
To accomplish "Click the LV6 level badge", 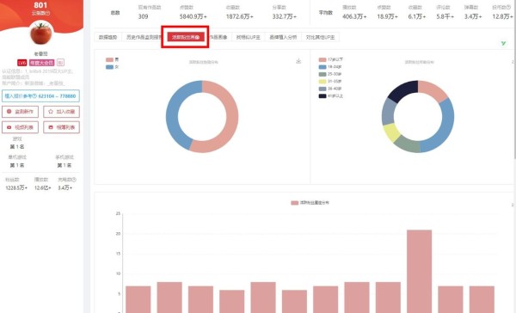I will click(22, 63).
